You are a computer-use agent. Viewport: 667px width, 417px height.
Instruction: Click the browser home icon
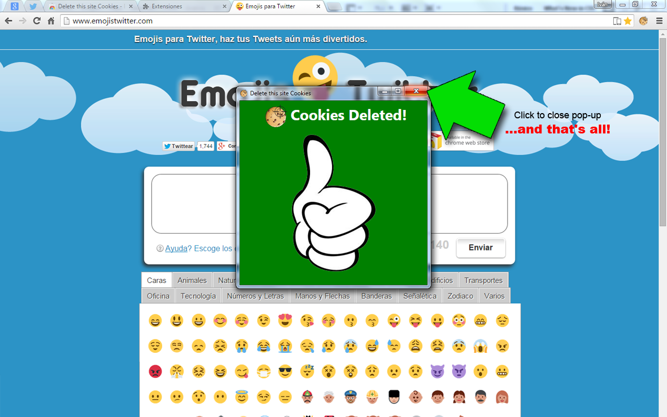(51, 21)
